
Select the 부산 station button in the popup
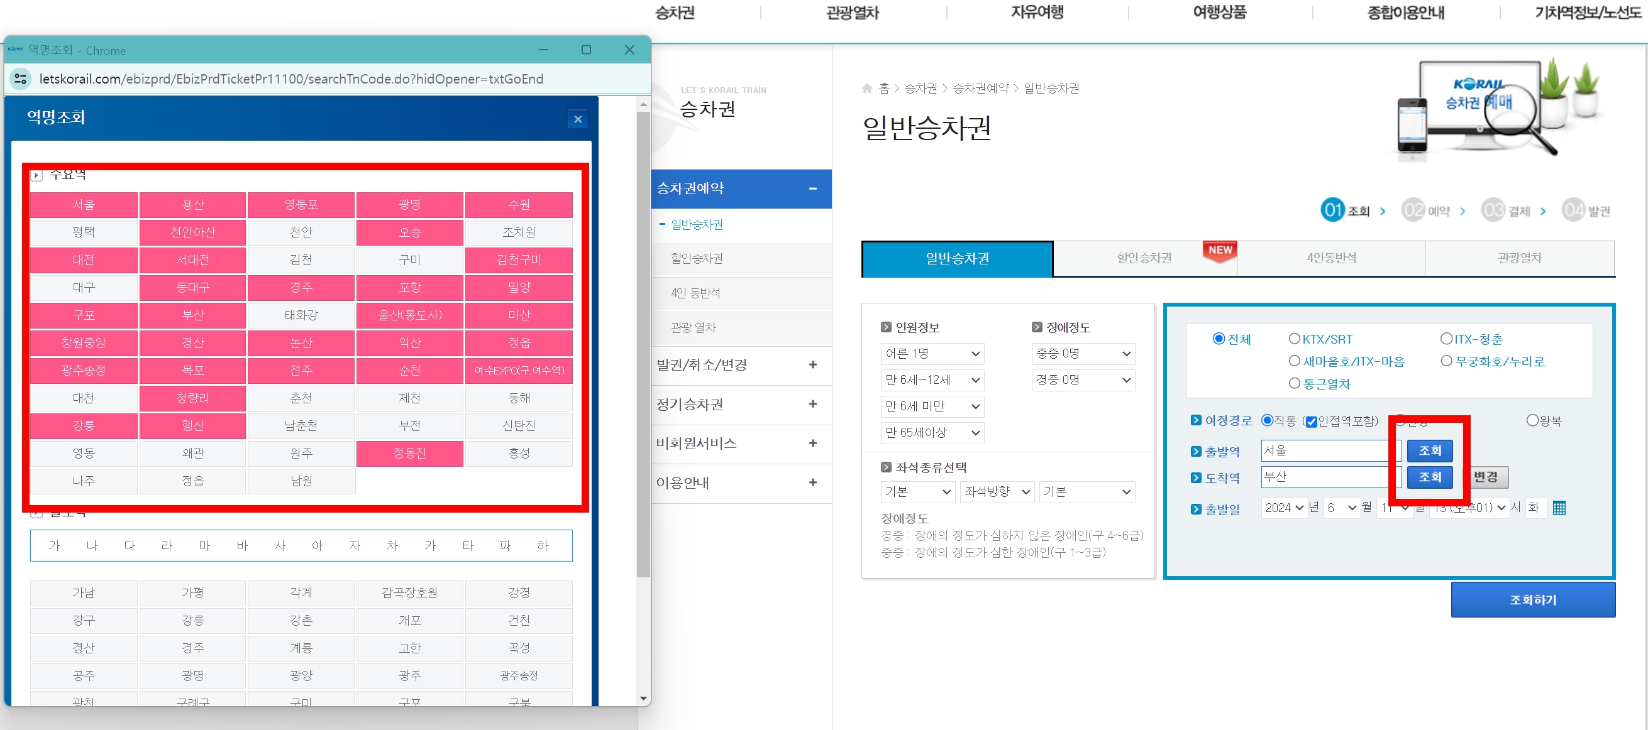pyautogui.click(x=192, y=315)
